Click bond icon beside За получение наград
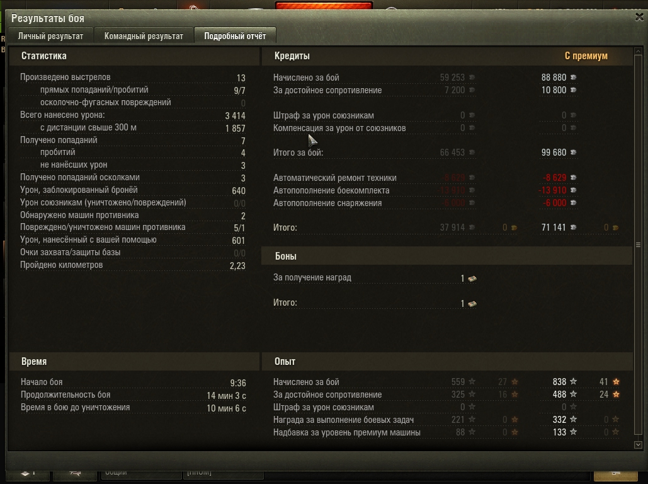The height and width of the screenshot is (484, 648). (472, 279)
